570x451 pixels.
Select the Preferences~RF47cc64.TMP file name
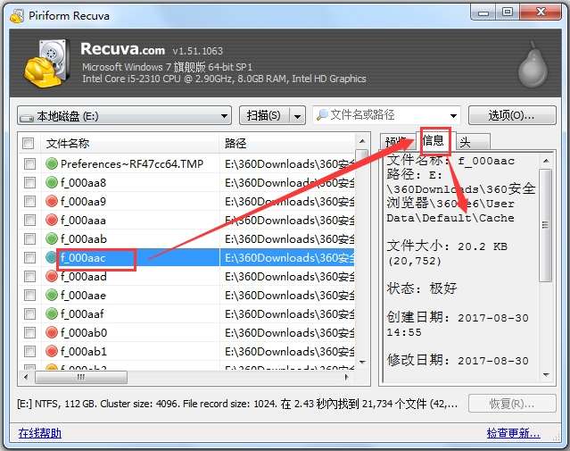pyautogui.click(x=132, y=163)
